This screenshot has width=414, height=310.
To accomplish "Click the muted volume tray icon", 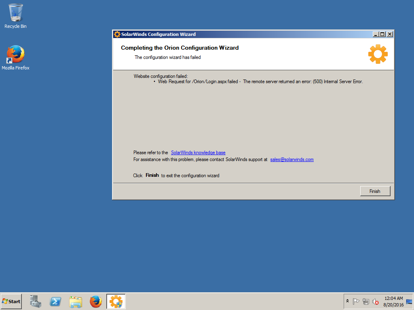I will [x=376, y=301].
